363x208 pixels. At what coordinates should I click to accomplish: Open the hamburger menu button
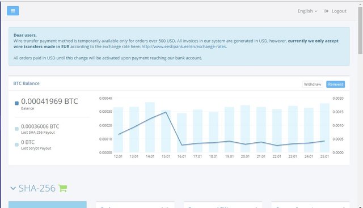pos(12,11)
